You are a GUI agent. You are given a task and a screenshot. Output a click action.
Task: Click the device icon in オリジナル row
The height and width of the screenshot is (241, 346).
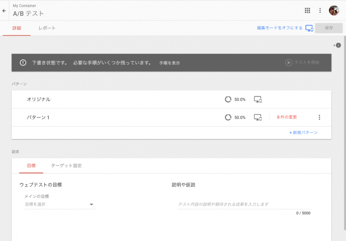pyautogui.click(x=258, y=99)
